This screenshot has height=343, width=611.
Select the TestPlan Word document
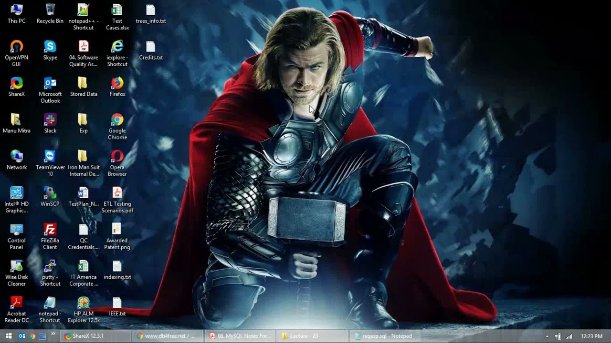point(84,197)
